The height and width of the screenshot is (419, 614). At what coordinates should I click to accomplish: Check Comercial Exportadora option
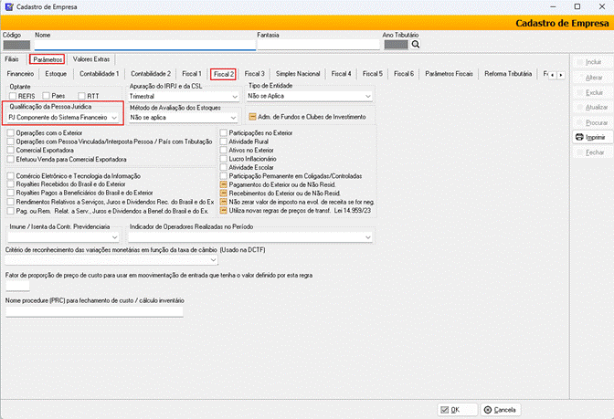11,151
